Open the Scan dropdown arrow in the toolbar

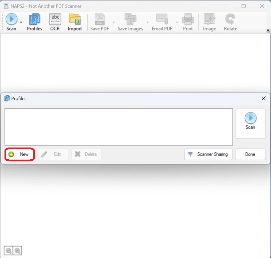coord(21,22)
